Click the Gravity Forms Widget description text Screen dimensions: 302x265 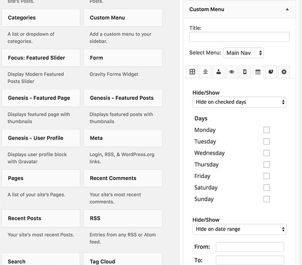coord(114,74)
